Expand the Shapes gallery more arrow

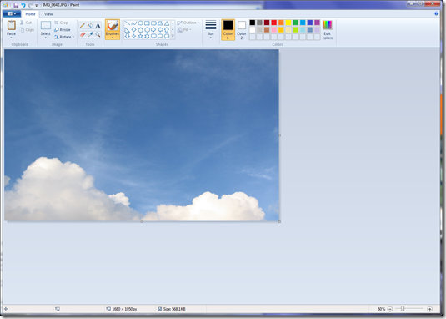click(173, 36)
